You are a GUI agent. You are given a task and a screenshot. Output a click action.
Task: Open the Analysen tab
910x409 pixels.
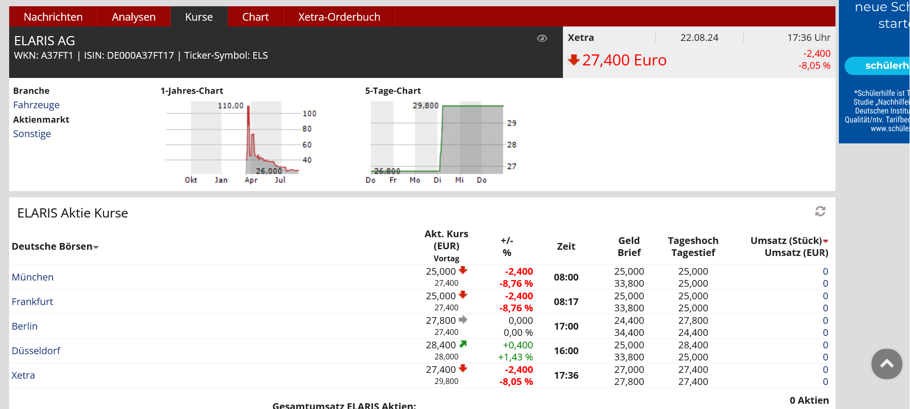[x=134, y=17]
